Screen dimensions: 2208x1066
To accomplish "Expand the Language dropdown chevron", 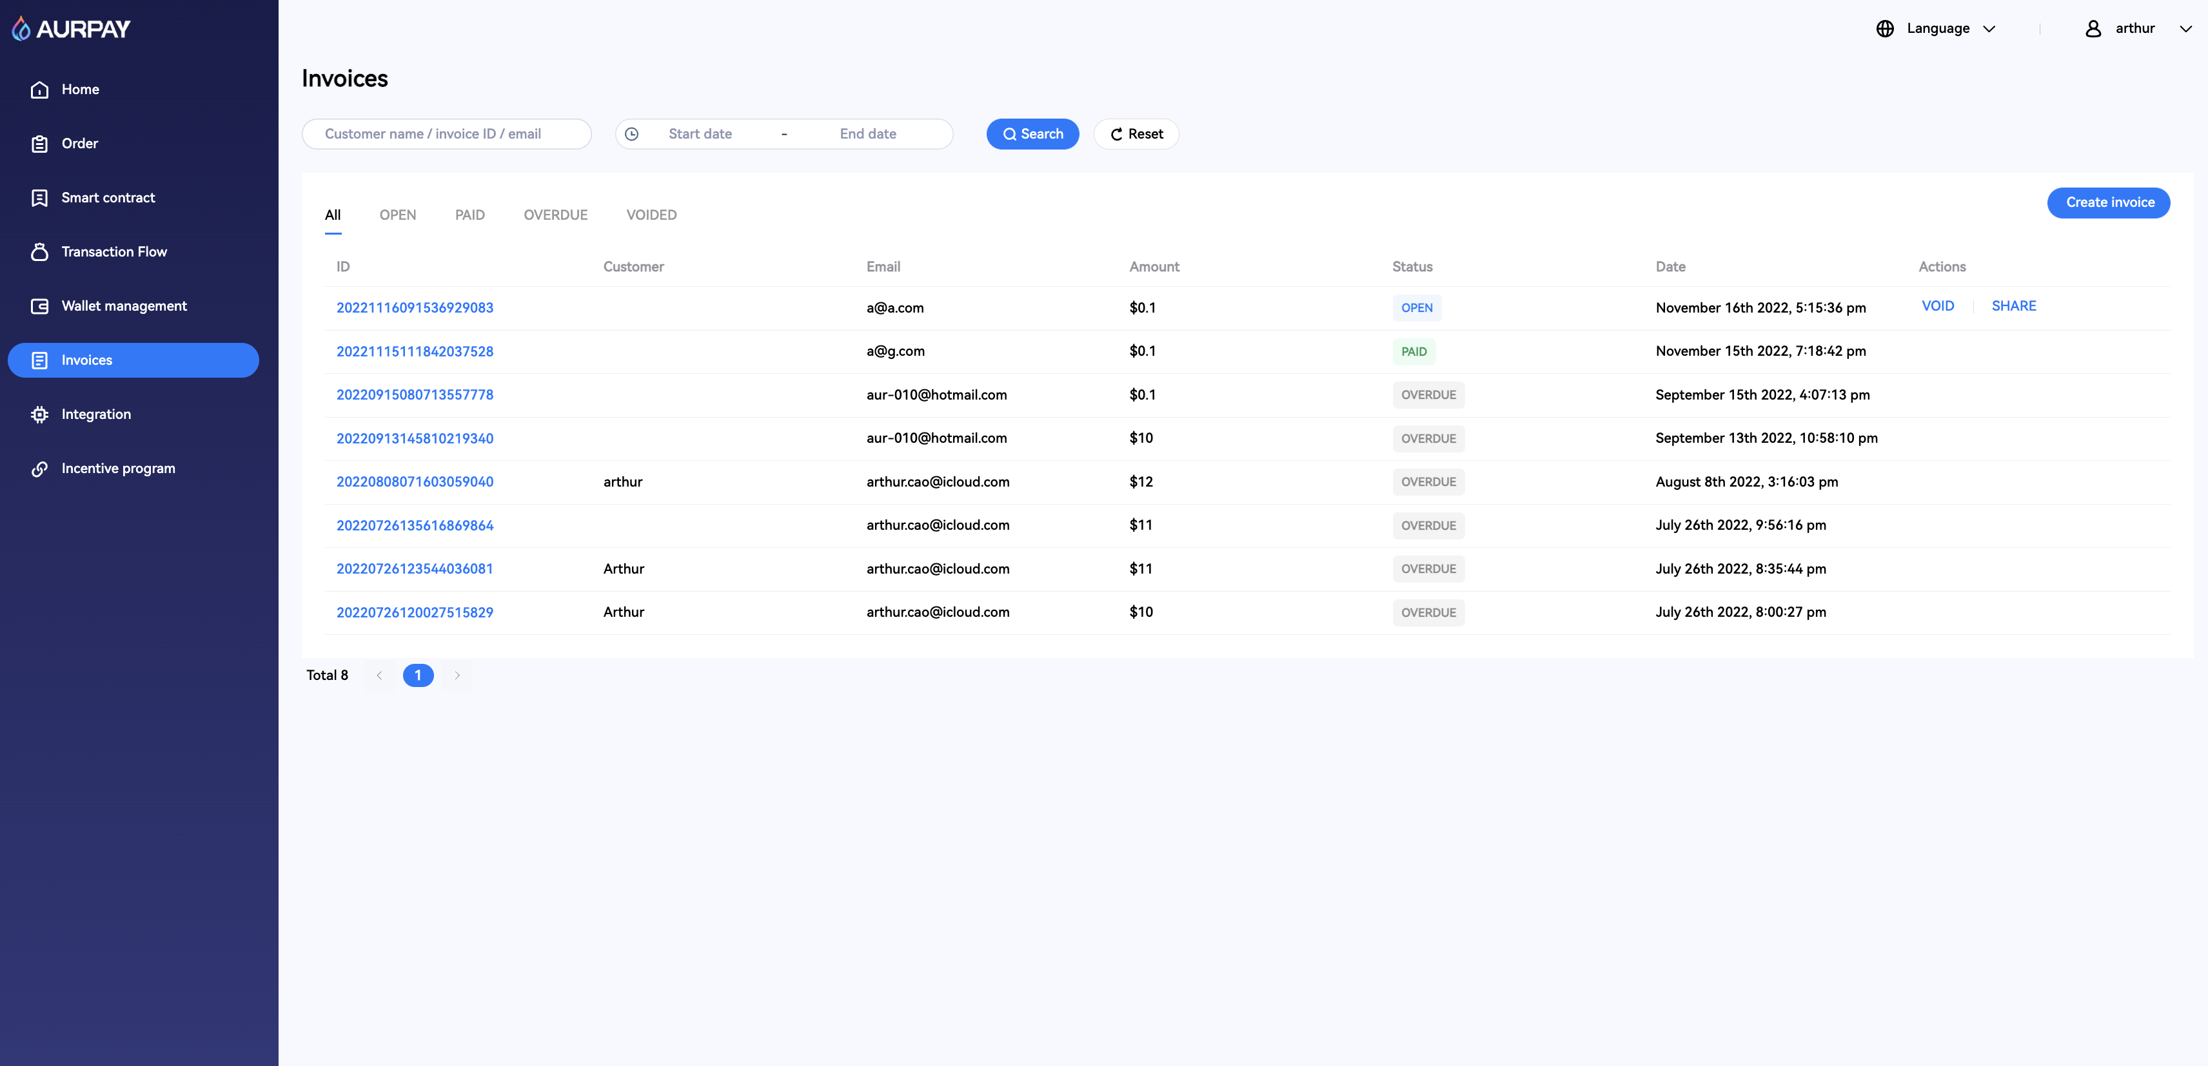I will 1989,28.
